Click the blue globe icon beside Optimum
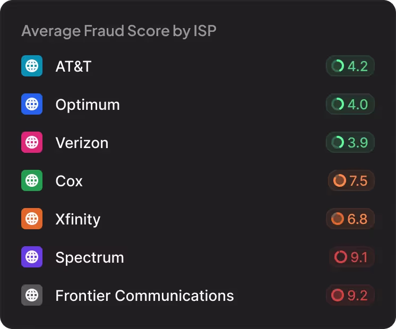Screen dimensions: 396x329 pos(32,105)
